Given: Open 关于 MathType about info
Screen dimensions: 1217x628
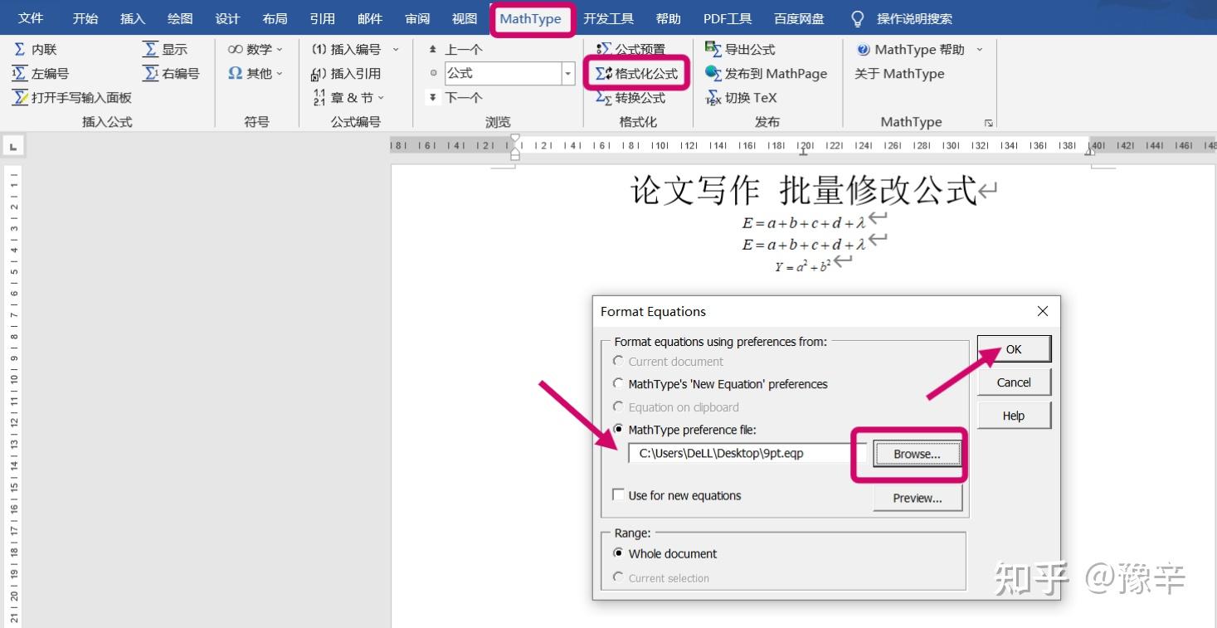Looking at the screenshot, I should pos(899,74).
